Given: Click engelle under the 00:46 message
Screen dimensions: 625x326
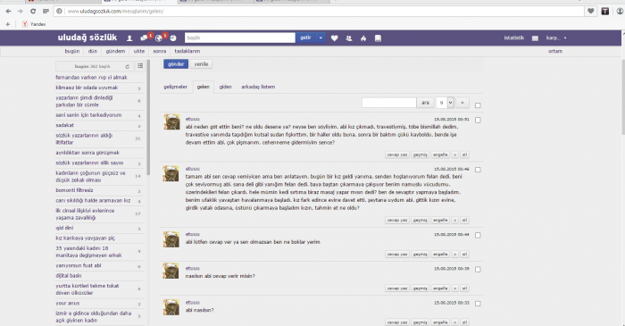Looking at the screenshot, I should (440, 220).
